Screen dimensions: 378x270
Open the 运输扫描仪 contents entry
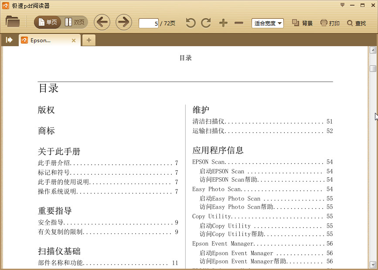pyautogui.click(x=262, y=131)
